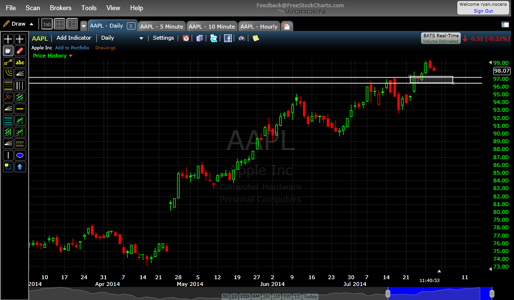Click the blue selected range in the overview
This screenshot has width=514, height=300.
coord(439,293)
